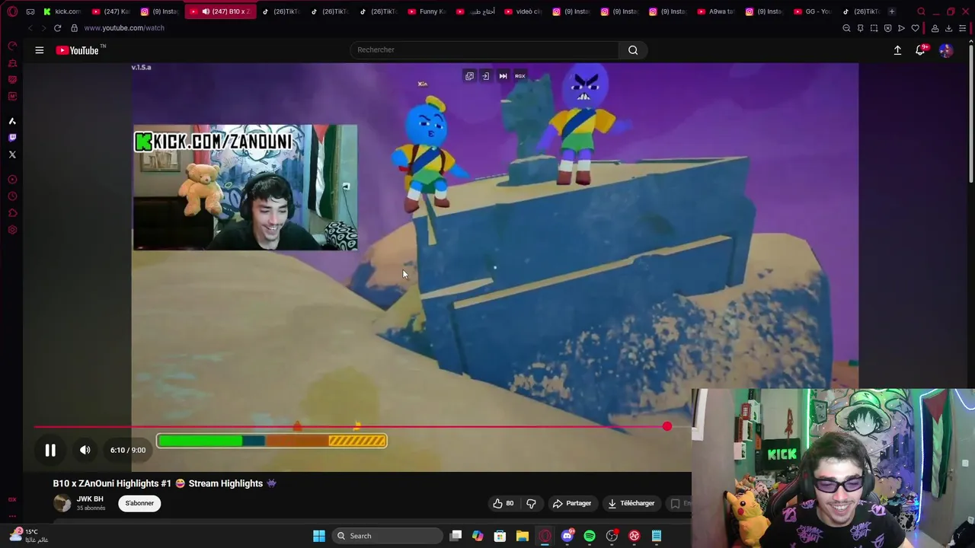
Task: Switch to the Funny Ka... YouTube tab
Action: tap(427, 11)
